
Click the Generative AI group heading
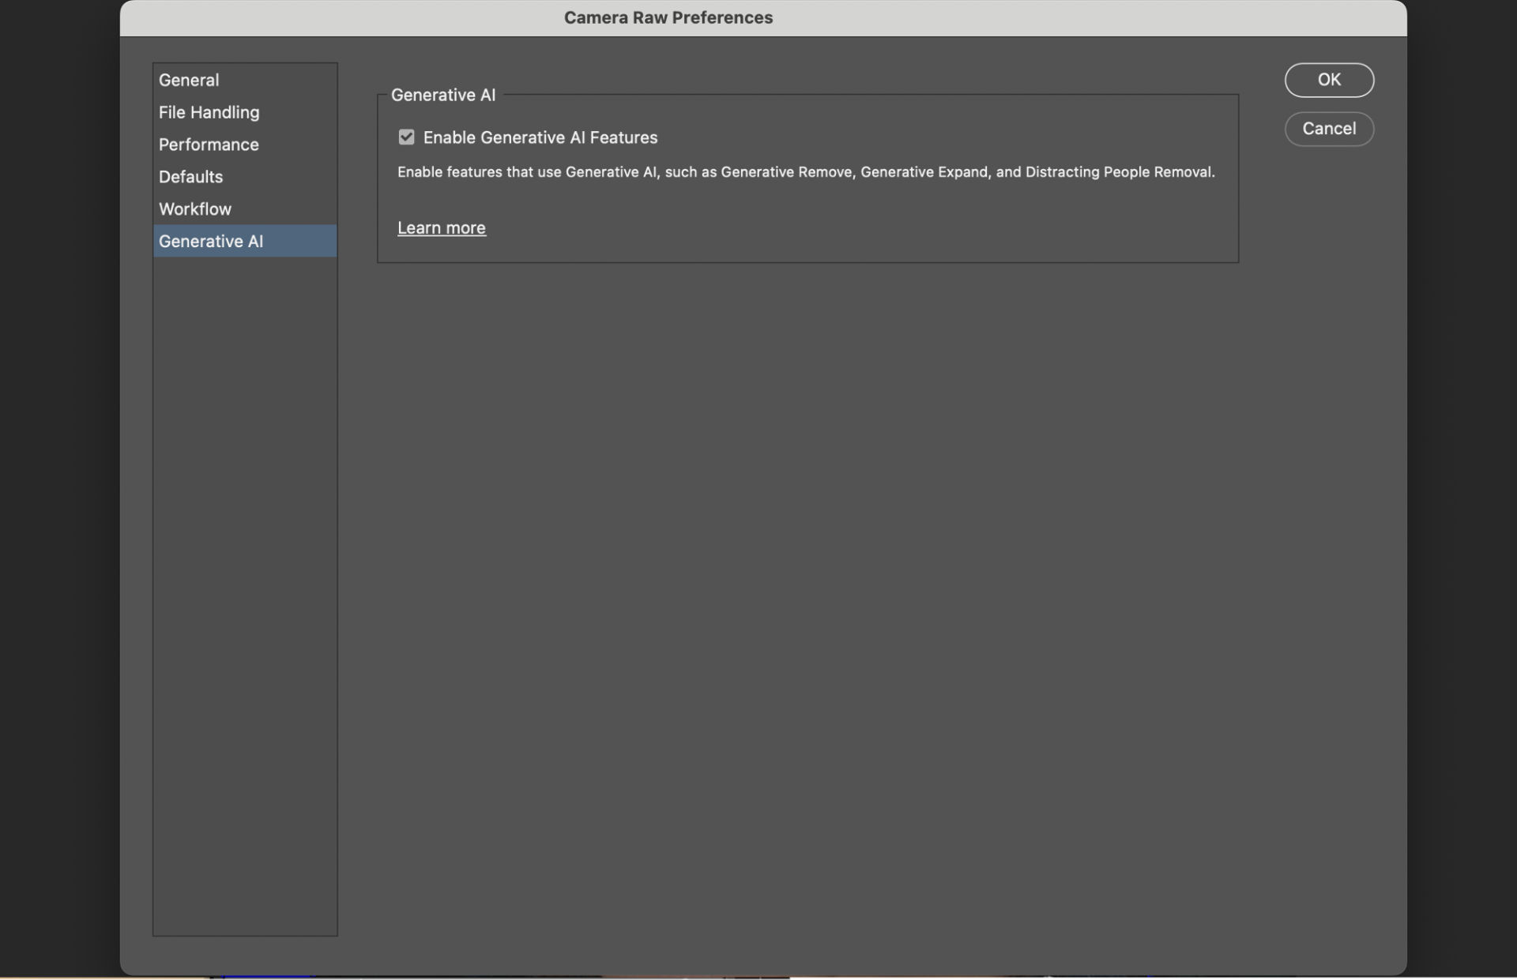(442, 95)
